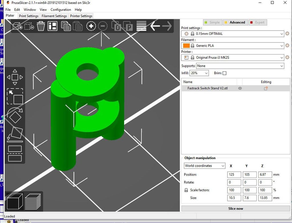The width and height of the screenshot is (292, 223).
Task: Click the Add instance plus icon
Action: [91, 26]
